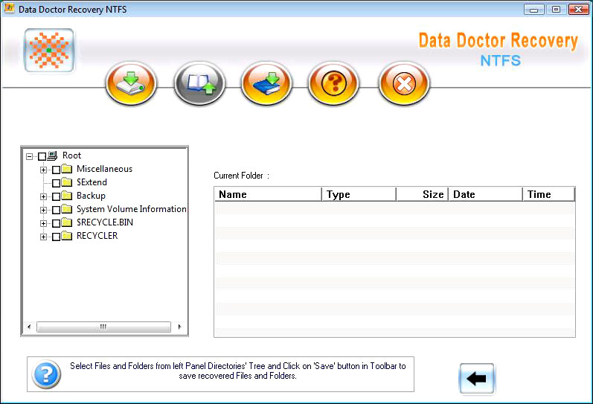
Task: Expand the Backup folder node
Action: pos(43,196)
